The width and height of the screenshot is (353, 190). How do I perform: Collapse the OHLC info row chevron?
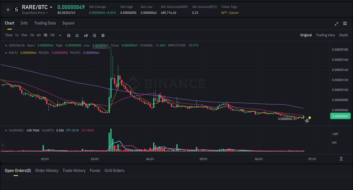click(6, 45)
